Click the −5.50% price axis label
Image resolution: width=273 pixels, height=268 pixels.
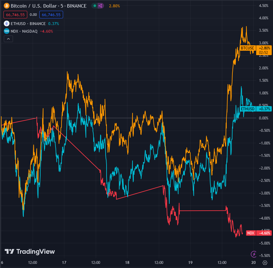click(x=264, y=255)
